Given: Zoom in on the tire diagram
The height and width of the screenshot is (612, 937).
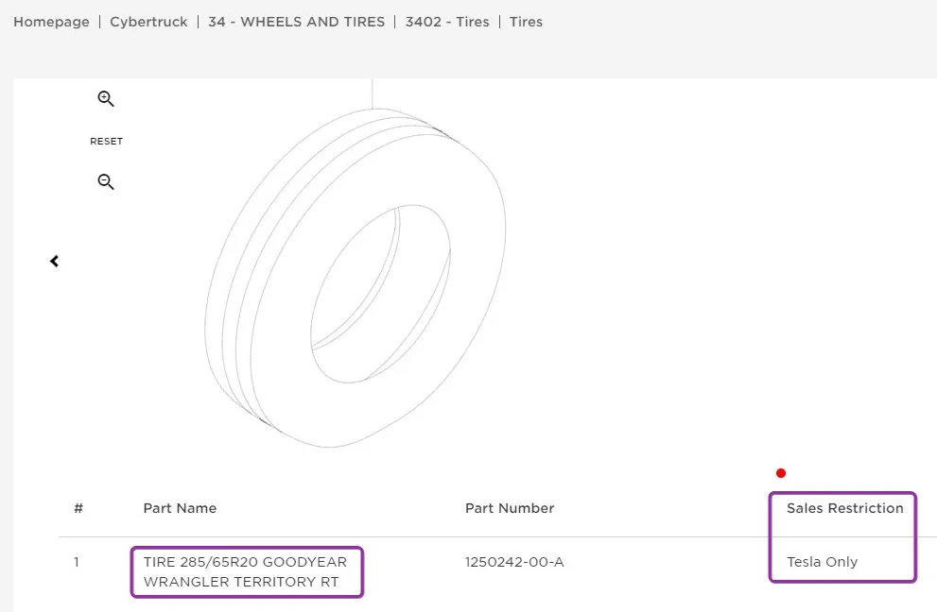Looking at the screenshot, I should pyautogui.click(x=106, y=98).
